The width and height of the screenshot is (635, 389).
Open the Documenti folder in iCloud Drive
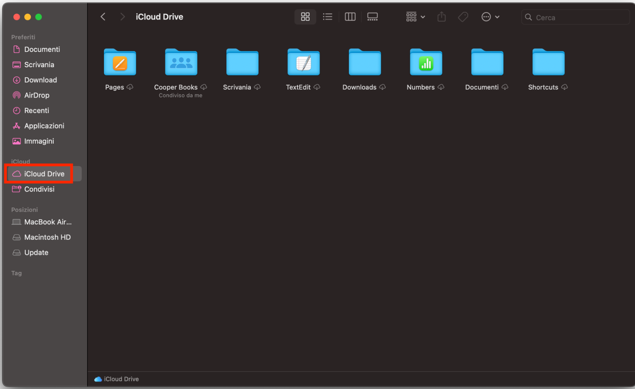487,62
